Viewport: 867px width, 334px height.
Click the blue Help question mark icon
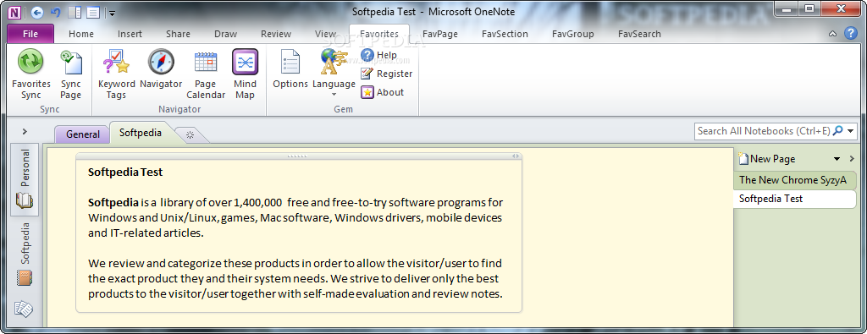pyautogui.click(x=850, y=34)
